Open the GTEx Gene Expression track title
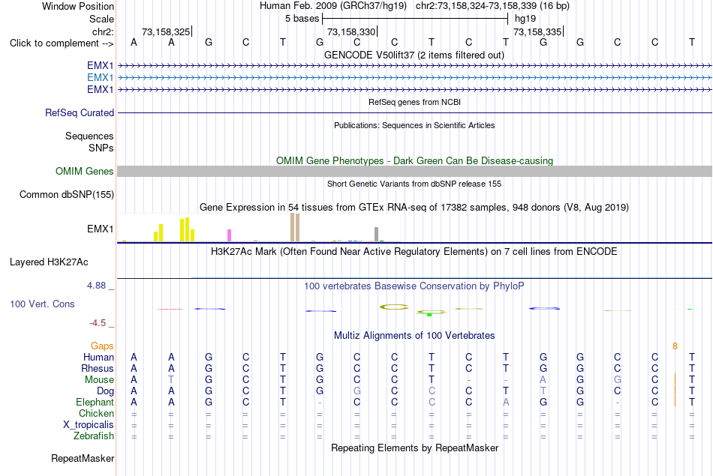 414,207
